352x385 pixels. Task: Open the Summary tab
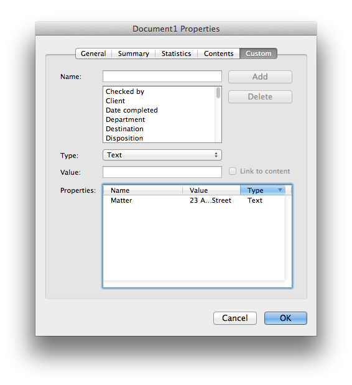[134, 53]
